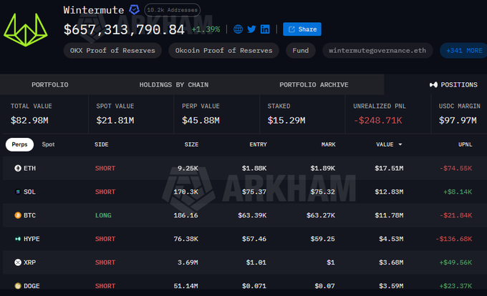Switch to HOLDINGS BY CHAIN tab
This screenshot has width=487, height=296.
(x=174, y=84)
